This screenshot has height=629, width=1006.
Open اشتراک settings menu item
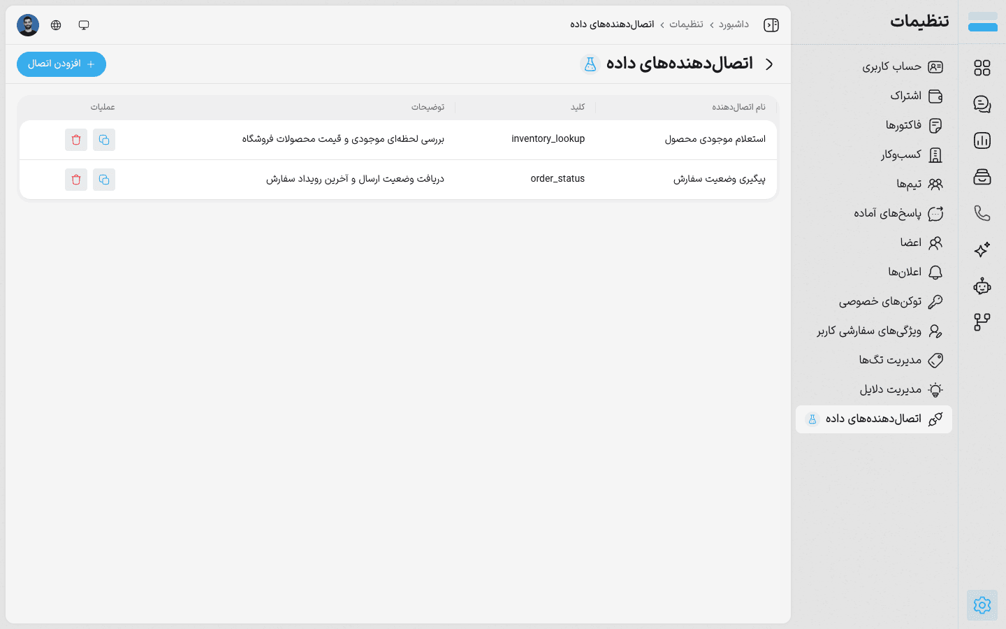[x=874, y=96]
